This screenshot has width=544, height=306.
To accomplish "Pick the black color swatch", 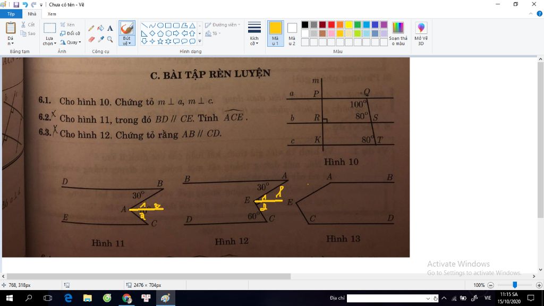I will [x=305, y=24].
